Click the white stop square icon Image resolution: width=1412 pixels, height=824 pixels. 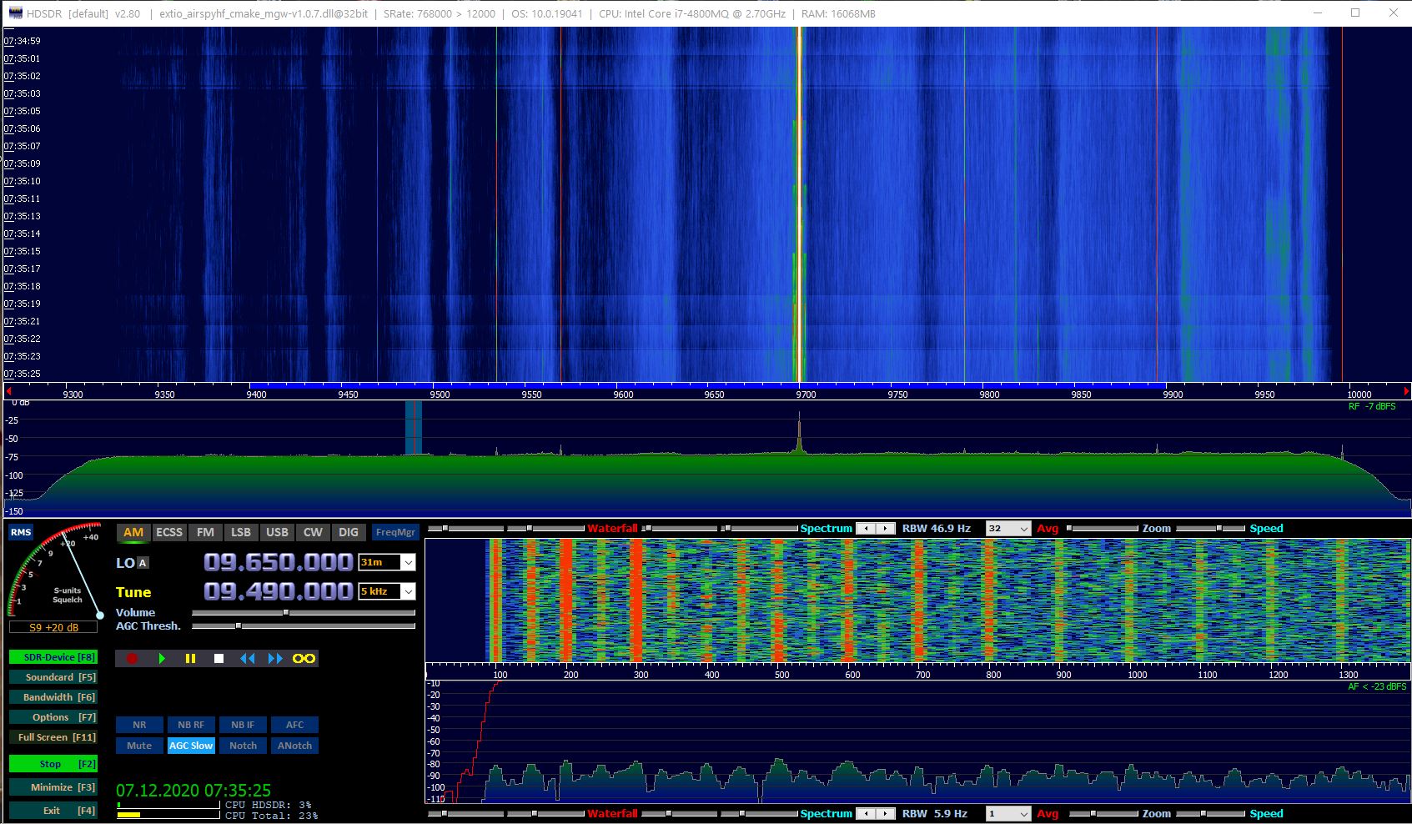[x=219, y=658]
